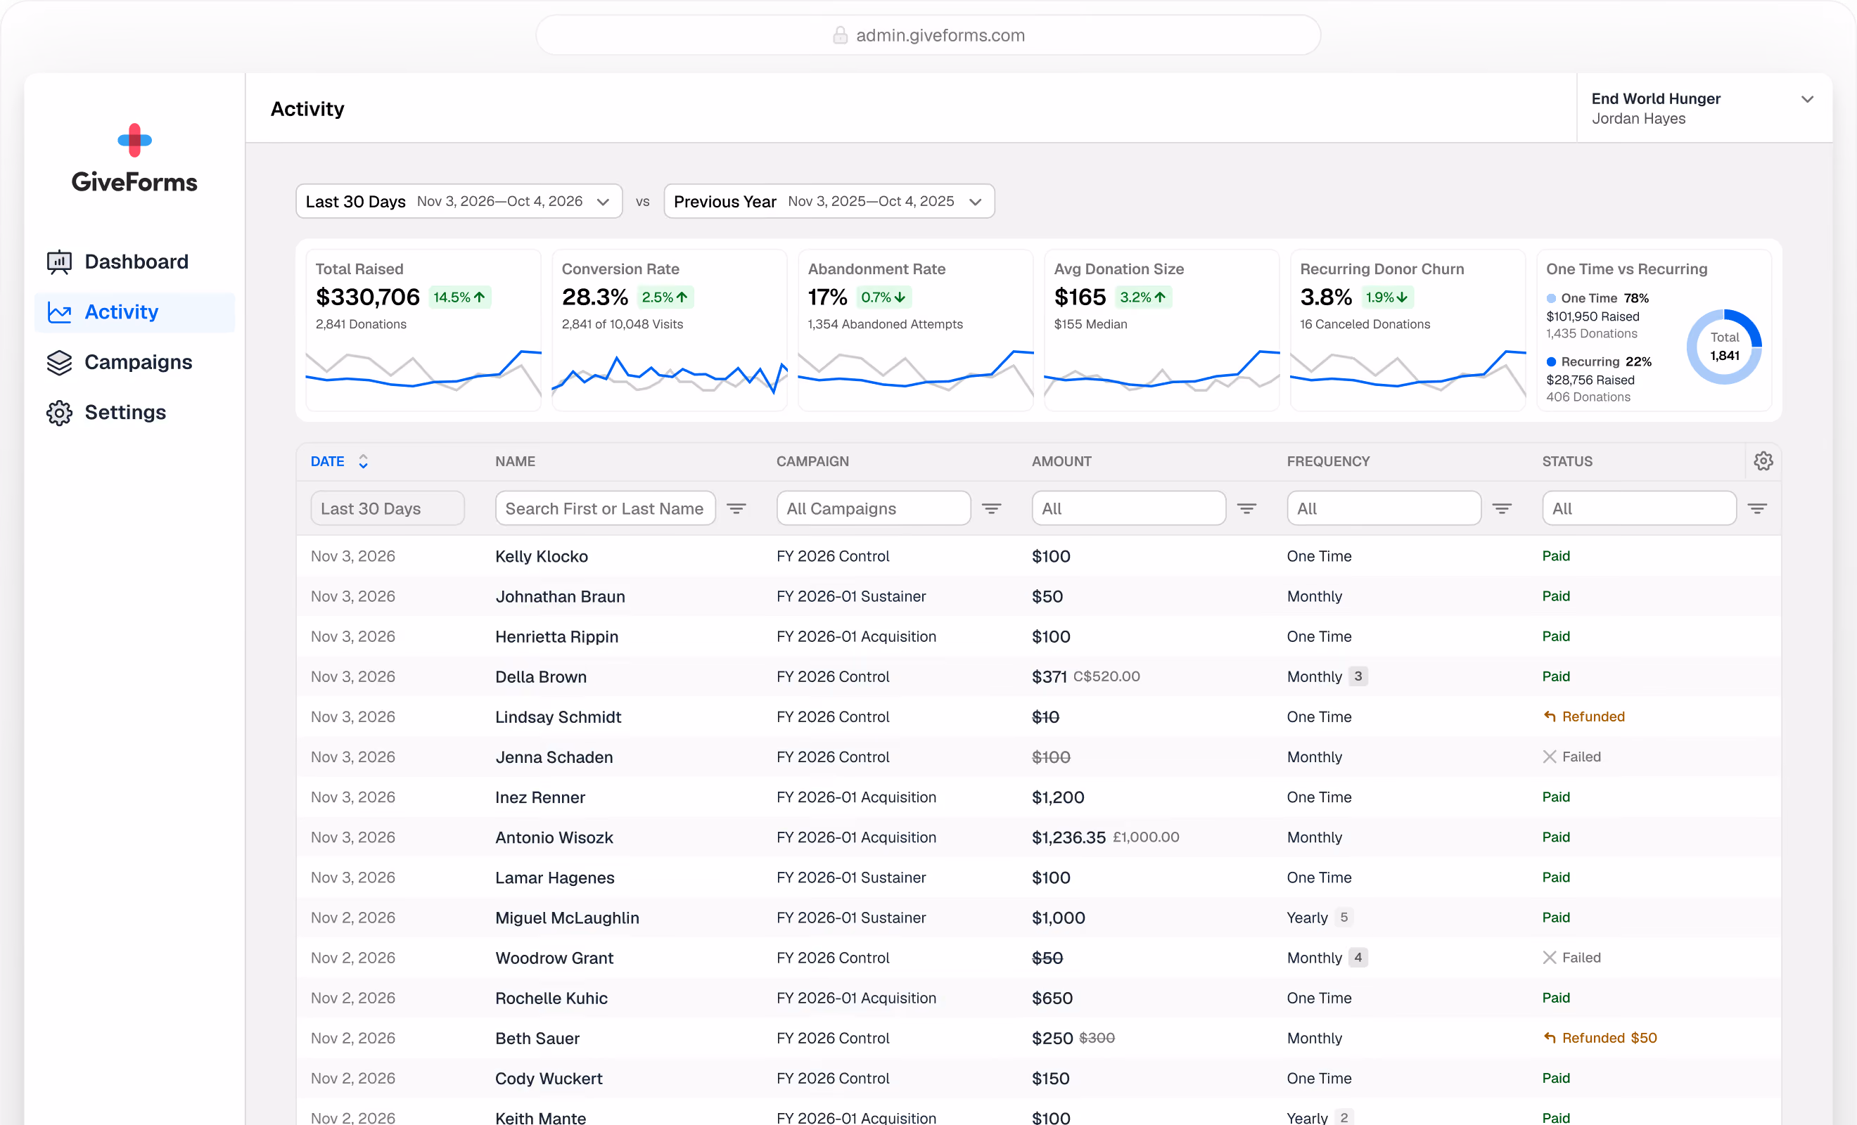Open the All Campaigns filter dropdown
Screen dimensions: 1857x1125
874,508
